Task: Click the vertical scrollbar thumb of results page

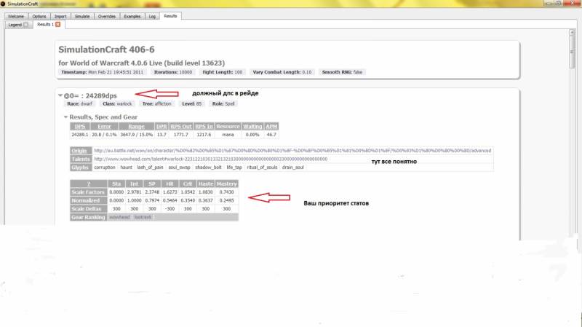Action: coord(572,52)
